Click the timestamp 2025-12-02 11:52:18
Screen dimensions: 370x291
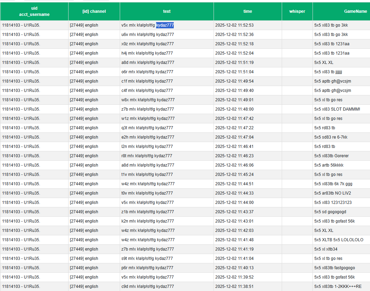(x=234, y=44)
